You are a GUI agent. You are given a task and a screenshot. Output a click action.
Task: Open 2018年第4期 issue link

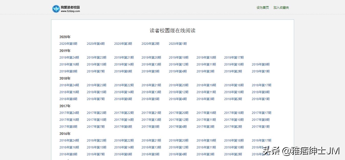(x=178, y=99)
